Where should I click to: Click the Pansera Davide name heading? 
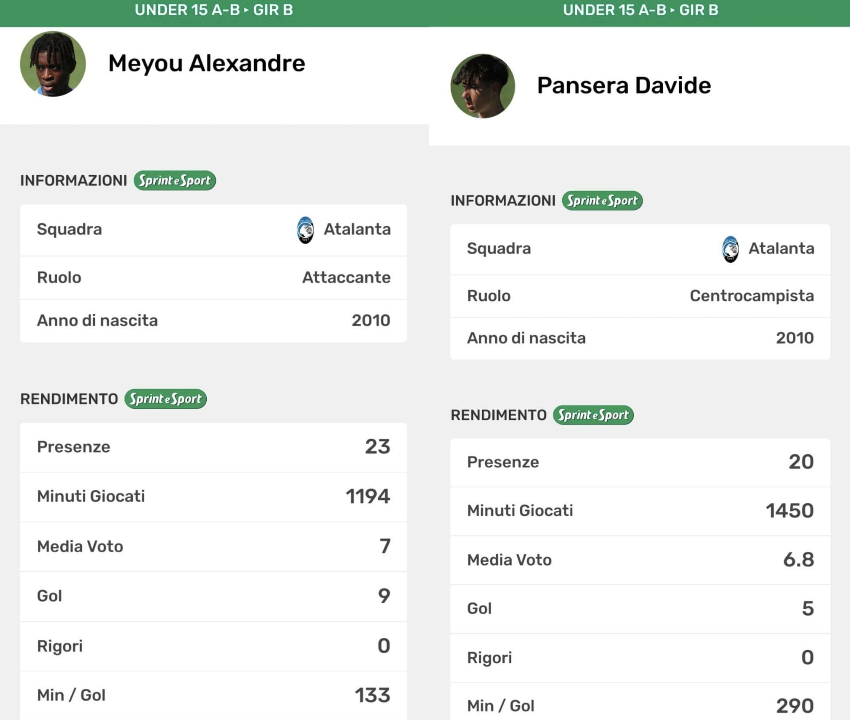click(x=624, y=85)
